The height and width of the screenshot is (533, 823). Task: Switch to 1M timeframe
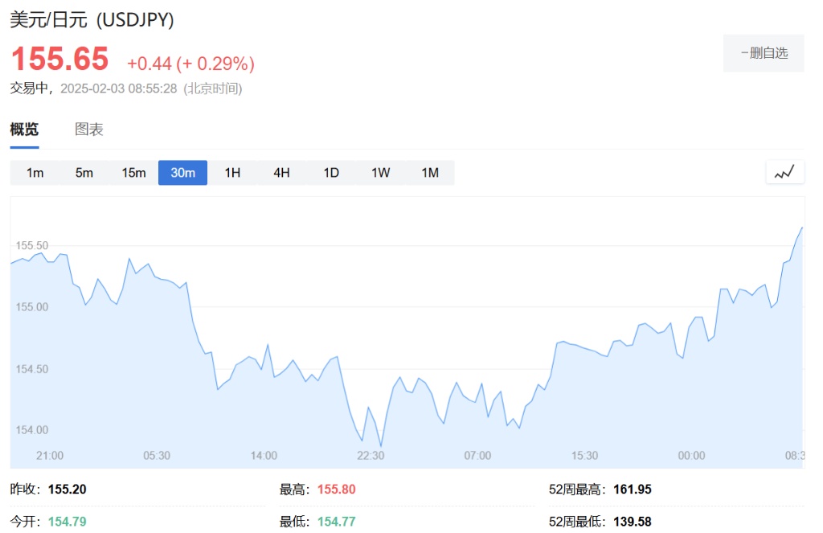430,173
